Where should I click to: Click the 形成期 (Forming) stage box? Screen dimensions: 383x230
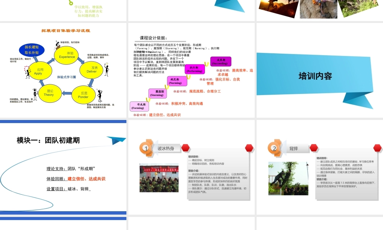tap(139, 106)
